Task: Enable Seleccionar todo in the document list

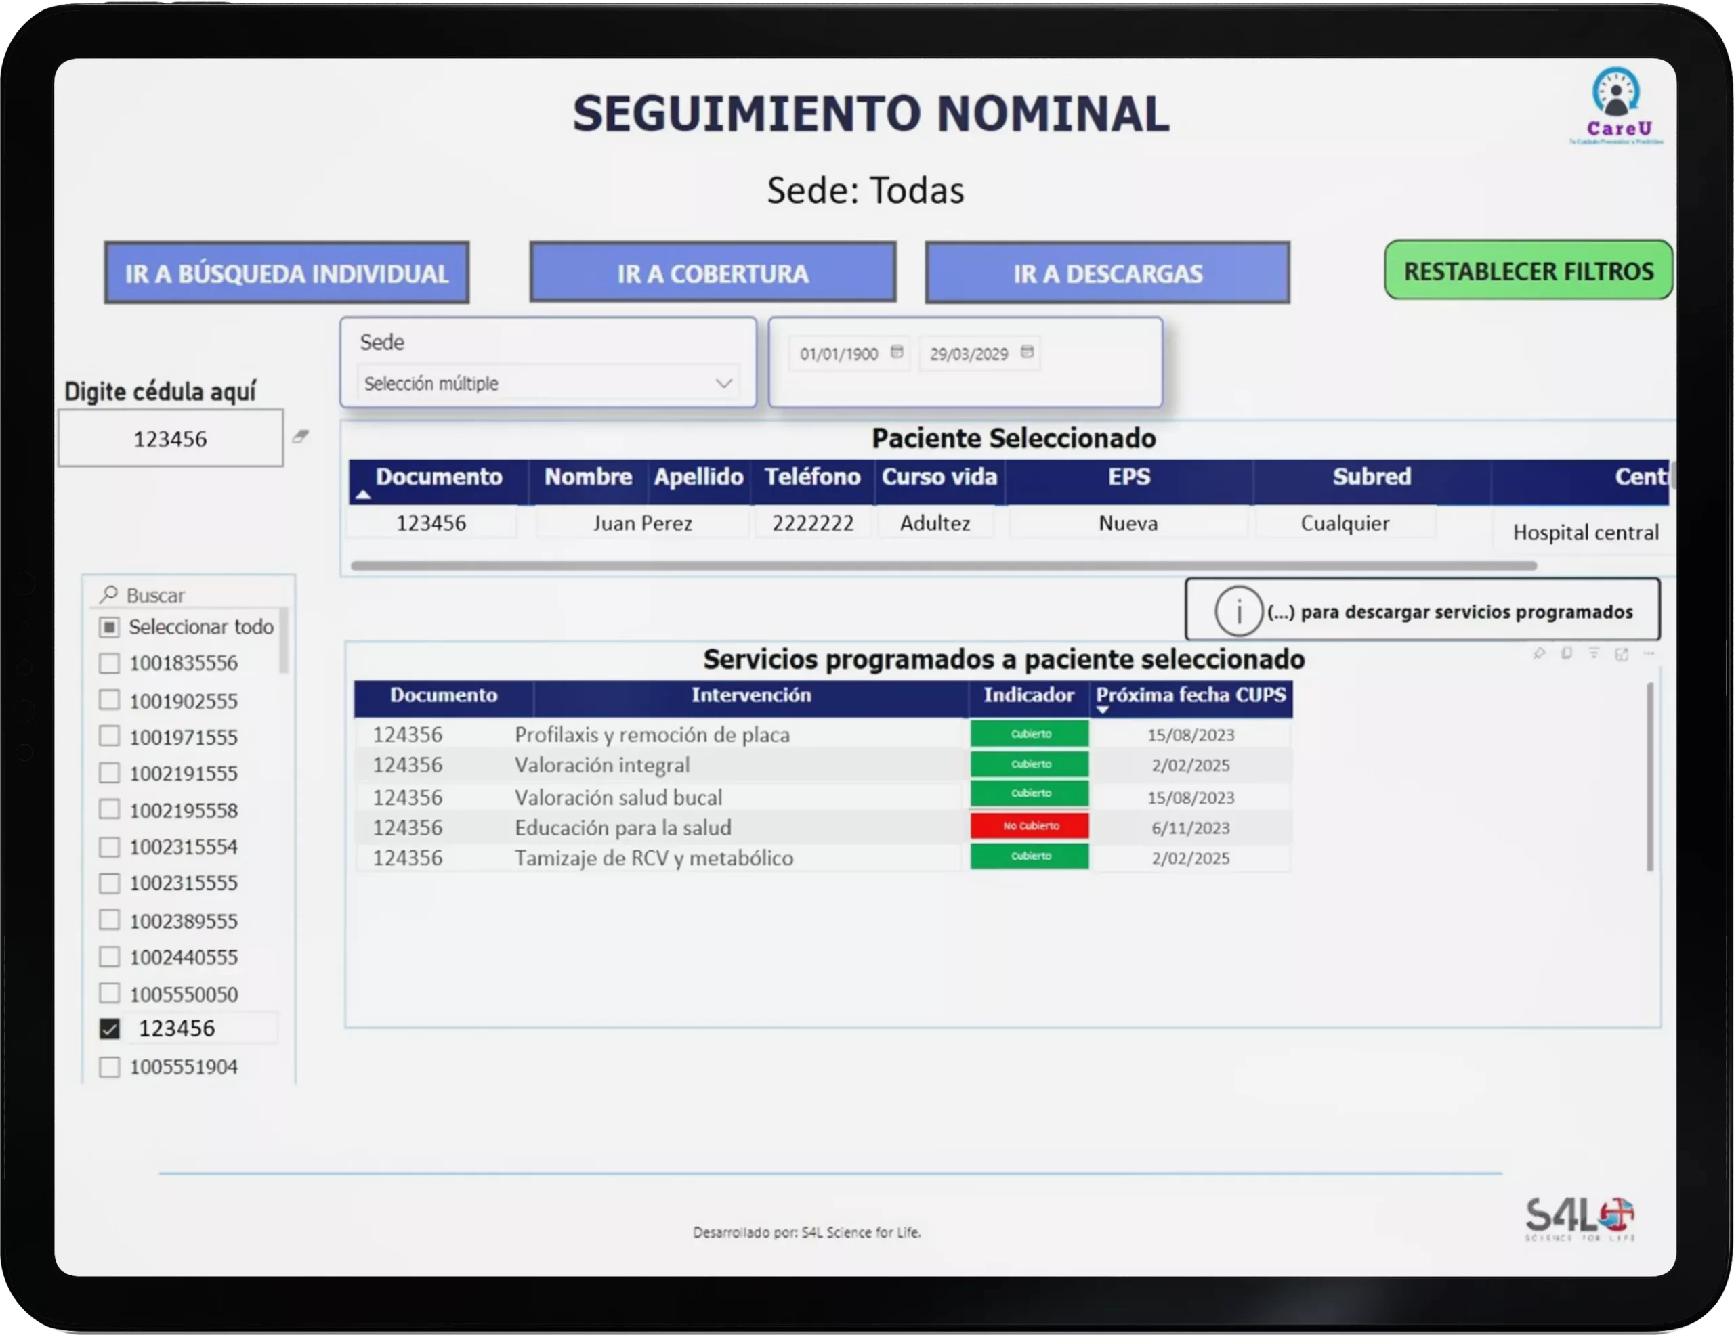Action: (109, 626)
